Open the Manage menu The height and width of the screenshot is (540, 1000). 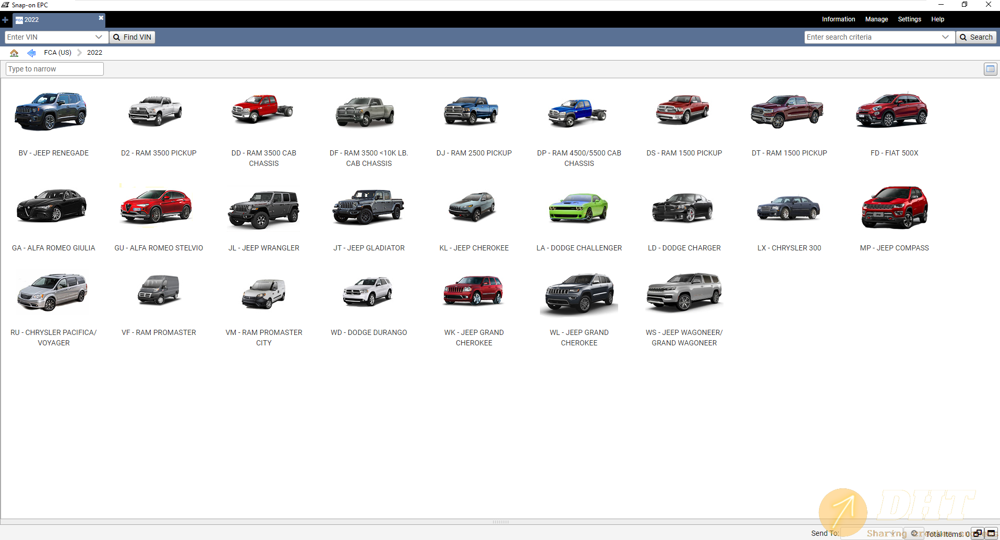[876, 19]
